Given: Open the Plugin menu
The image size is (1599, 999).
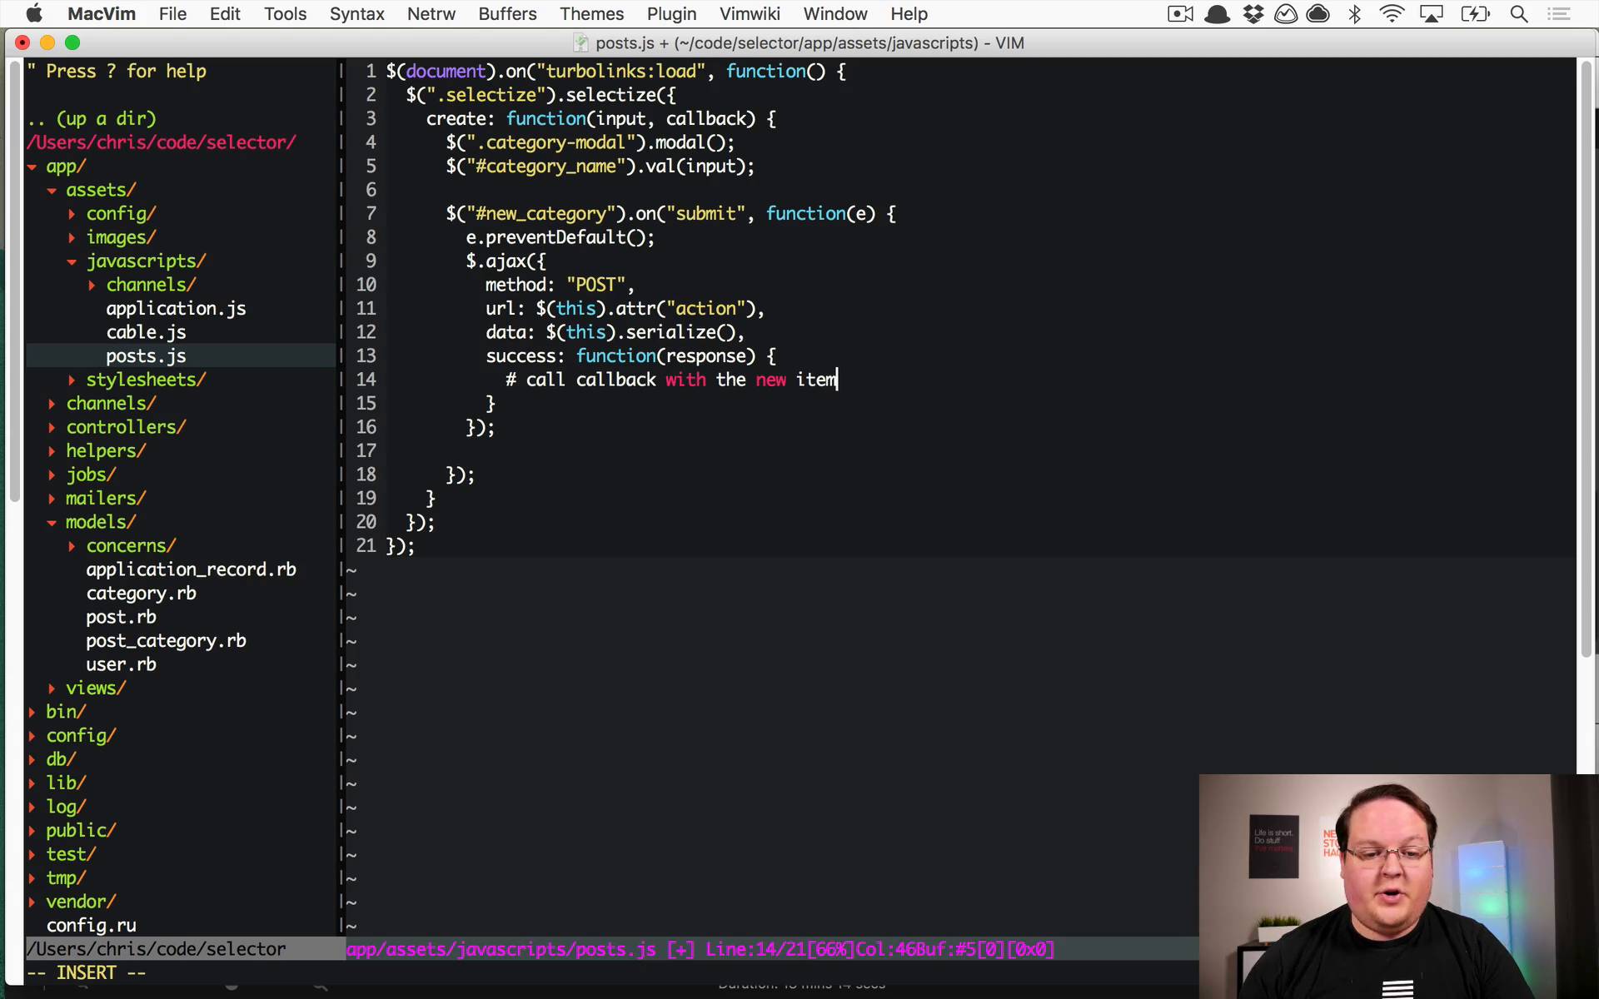Looking at the screenshot, I should [x=671, y=13].
